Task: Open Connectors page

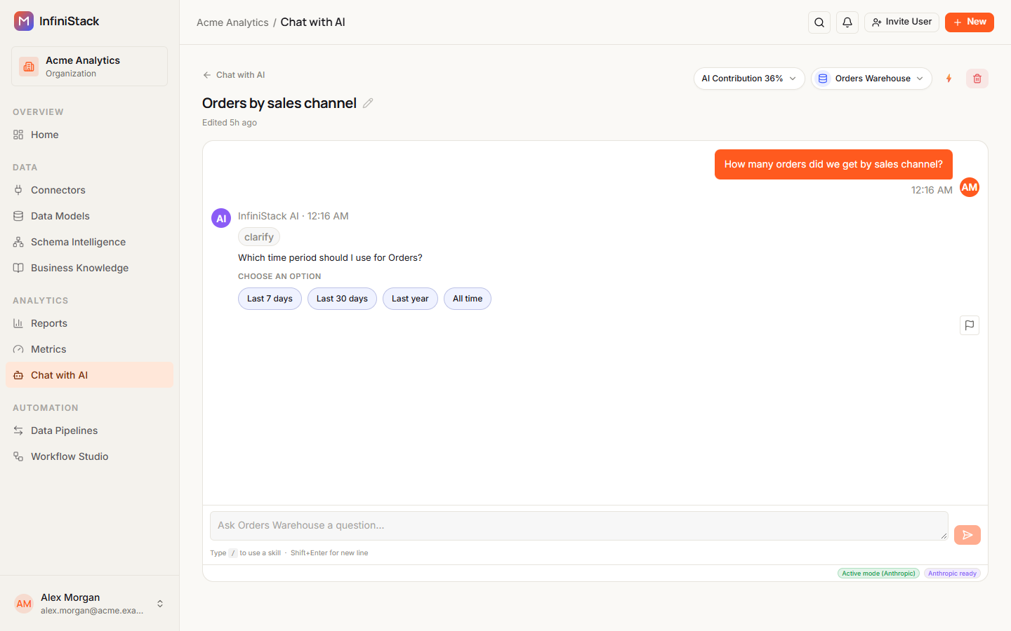Action: click(x=89, y=190)
